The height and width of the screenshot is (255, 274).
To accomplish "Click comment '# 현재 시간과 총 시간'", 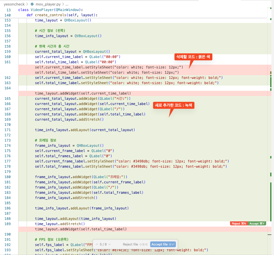I will [x=52, y=46].
